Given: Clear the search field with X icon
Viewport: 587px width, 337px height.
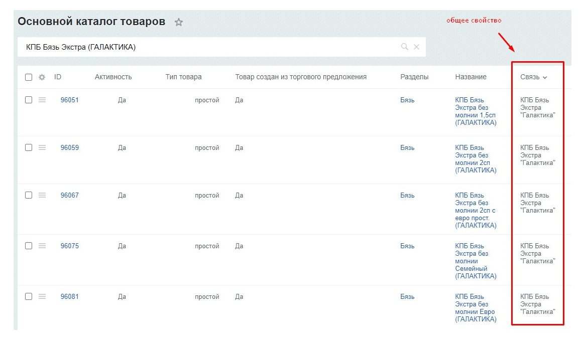Looking at the screenshot, I should click(416, 47).
